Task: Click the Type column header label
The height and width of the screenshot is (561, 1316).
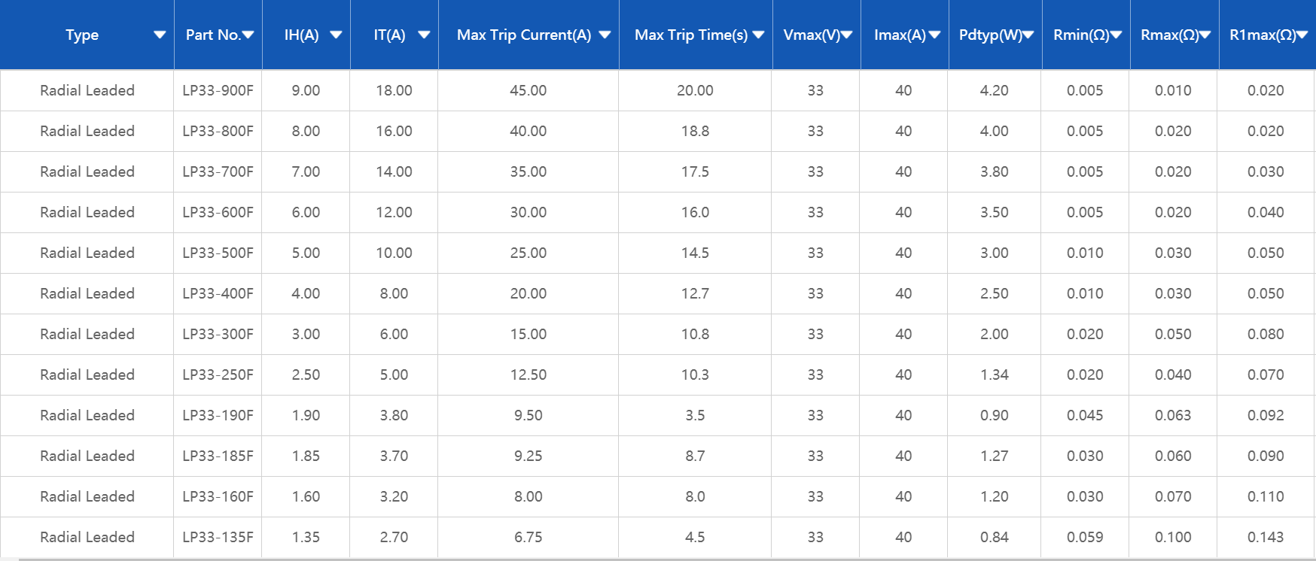Action: 82,35
